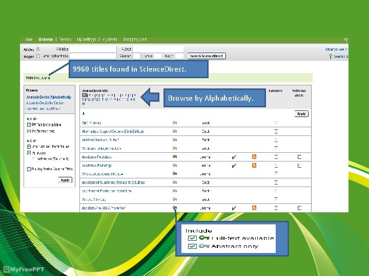The width and height of the screenshot is (369, 276).
Task: Click the key icon in Academic Pediatrics row
Action: click(x=175, y=156)
